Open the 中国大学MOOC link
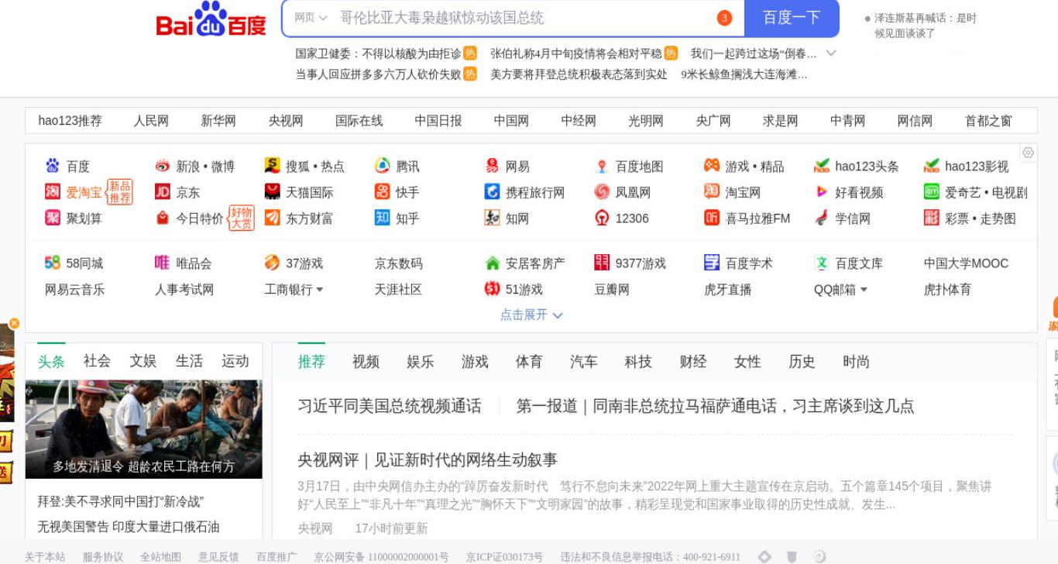The image size is (1058, 564). (x=966, y=263)
